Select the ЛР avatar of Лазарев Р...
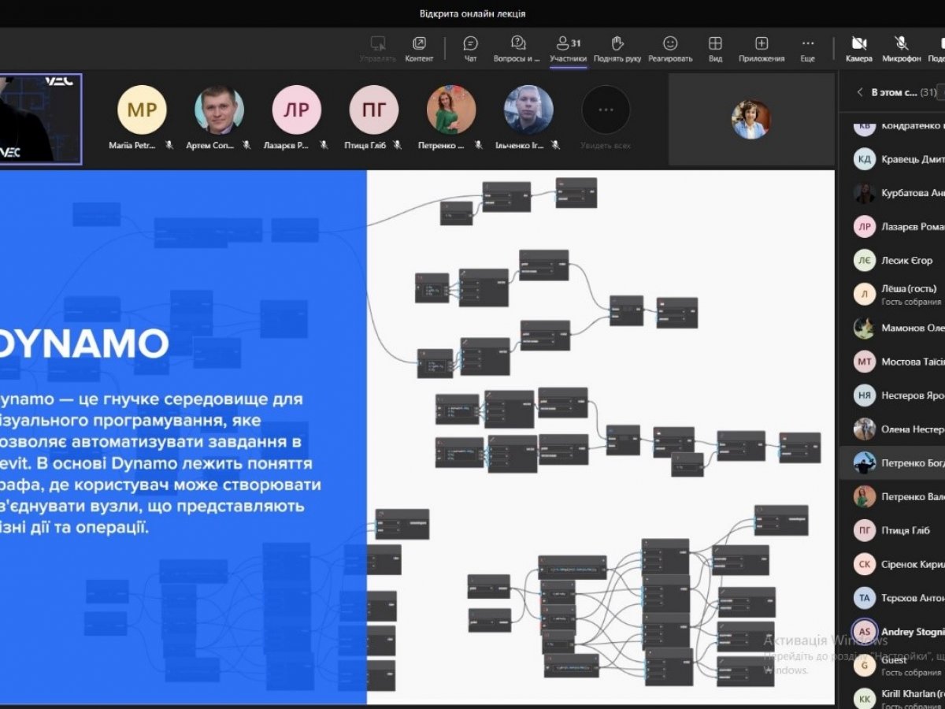Image resolution: width=945 pixels, height=709 pixels. [296, 110]
